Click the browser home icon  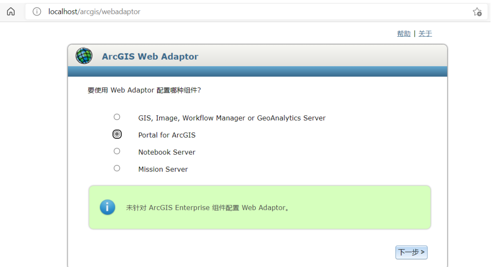pos(11,11)
